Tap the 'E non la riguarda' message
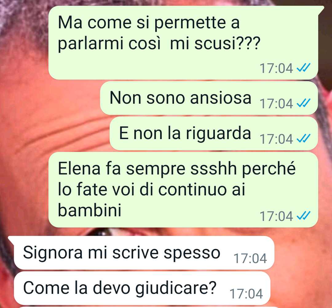The width and height of the screenshot is (332, 308). [x=214, y=133]
